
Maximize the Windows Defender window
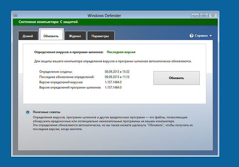(204, 15)
